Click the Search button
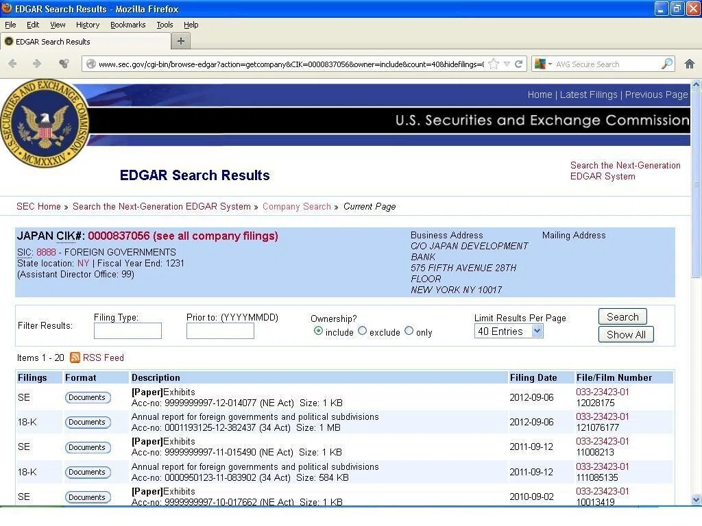The image size is (702, 526). point(622,316)
